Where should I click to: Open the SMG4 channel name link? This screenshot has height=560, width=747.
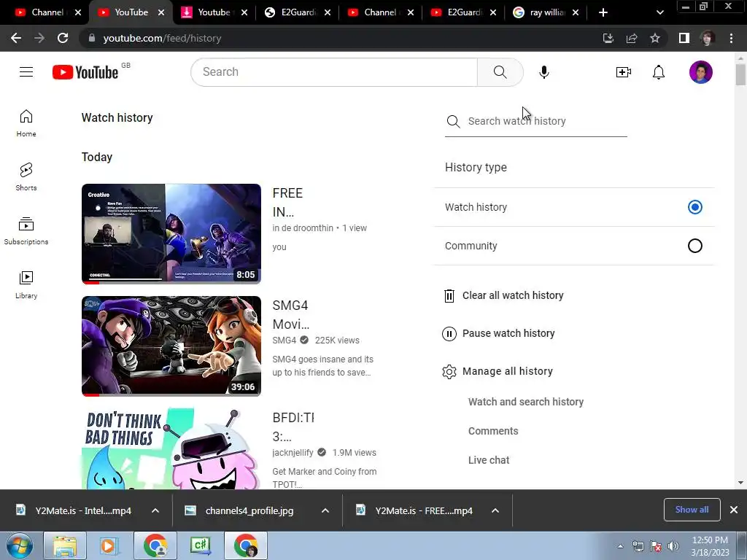284,341
